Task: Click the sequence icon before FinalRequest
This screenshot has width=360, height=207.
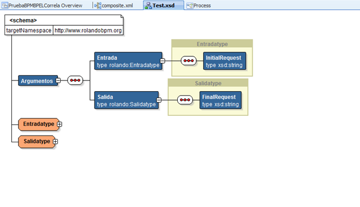Action: (185, 100)
